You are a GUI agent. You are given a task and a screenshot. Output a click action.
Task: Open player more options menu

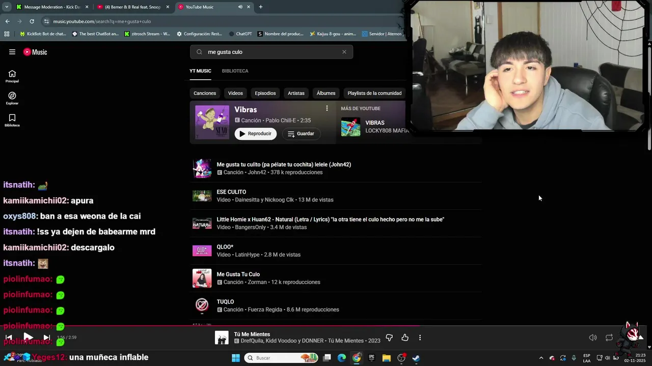[x=420, y=338]
